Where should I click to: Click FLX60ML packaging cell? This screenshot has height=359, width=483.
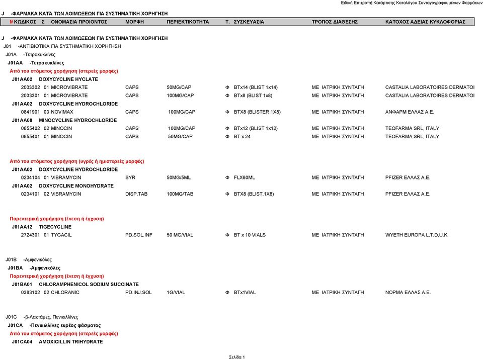244,177
